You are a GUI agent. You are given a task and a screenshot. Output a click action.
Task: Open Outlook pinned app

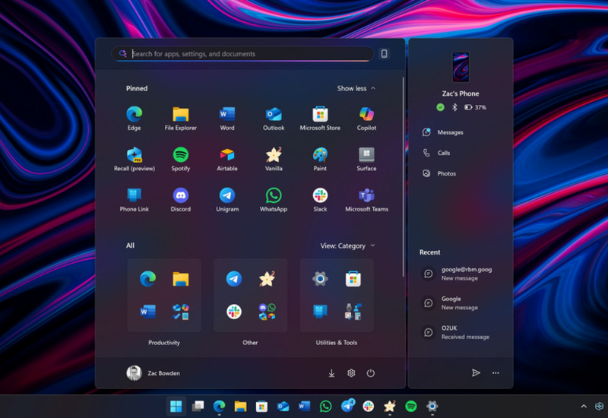click(x=274, y=119)
